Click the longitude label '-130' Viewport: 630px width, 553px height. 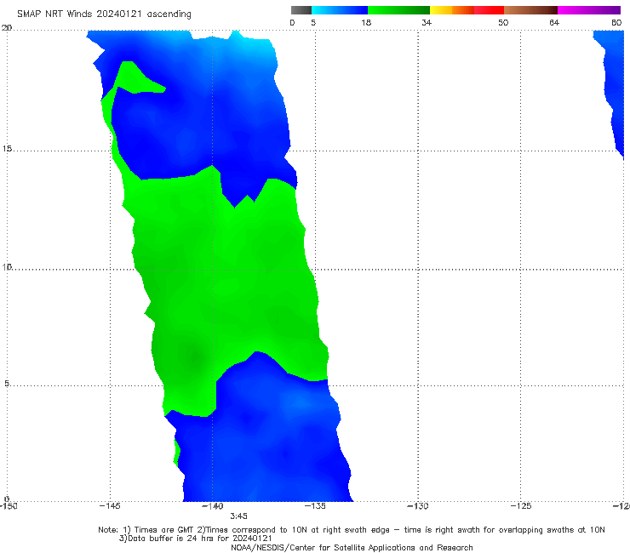point(418,506)
